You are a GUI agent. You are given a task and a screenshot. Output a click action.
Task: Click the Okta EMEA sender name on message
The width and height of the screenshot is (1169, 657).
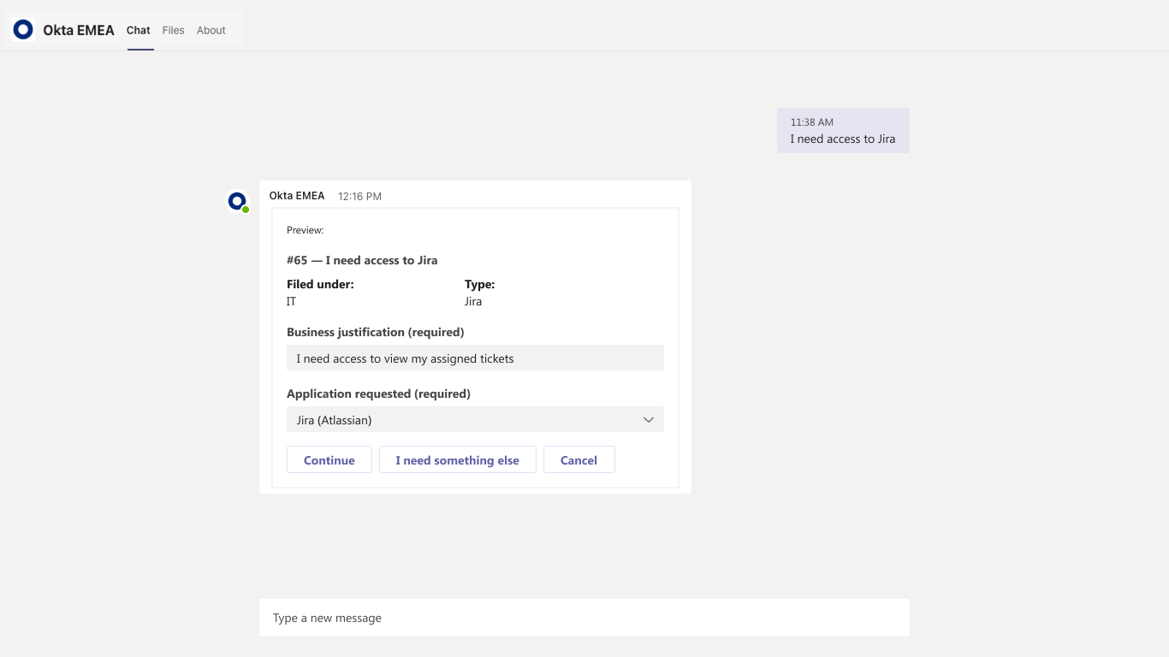297,196
